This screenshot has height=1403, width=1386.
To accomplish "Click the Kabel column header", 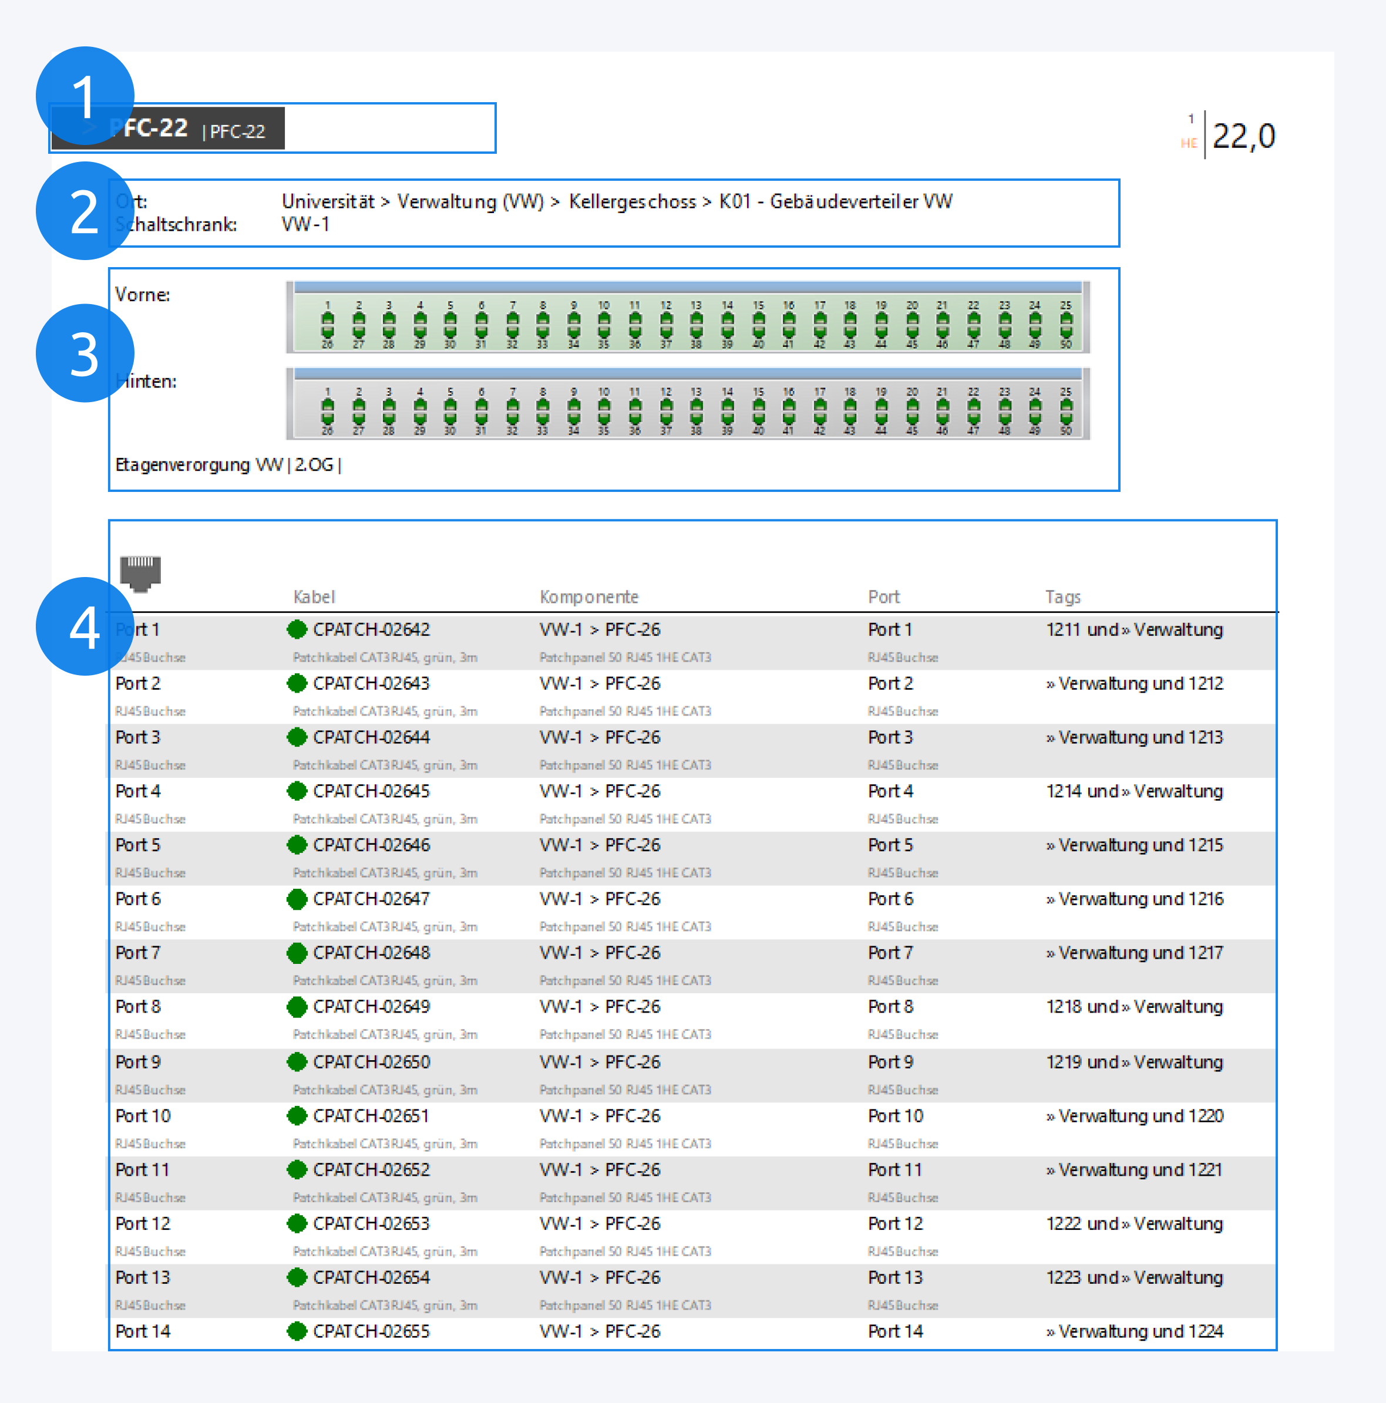I will click(314, 597).
